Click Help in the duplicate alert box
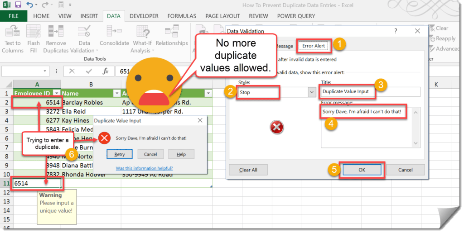Image resolution: width=464 pixels, height=233 pixels. tap(181, 154)
